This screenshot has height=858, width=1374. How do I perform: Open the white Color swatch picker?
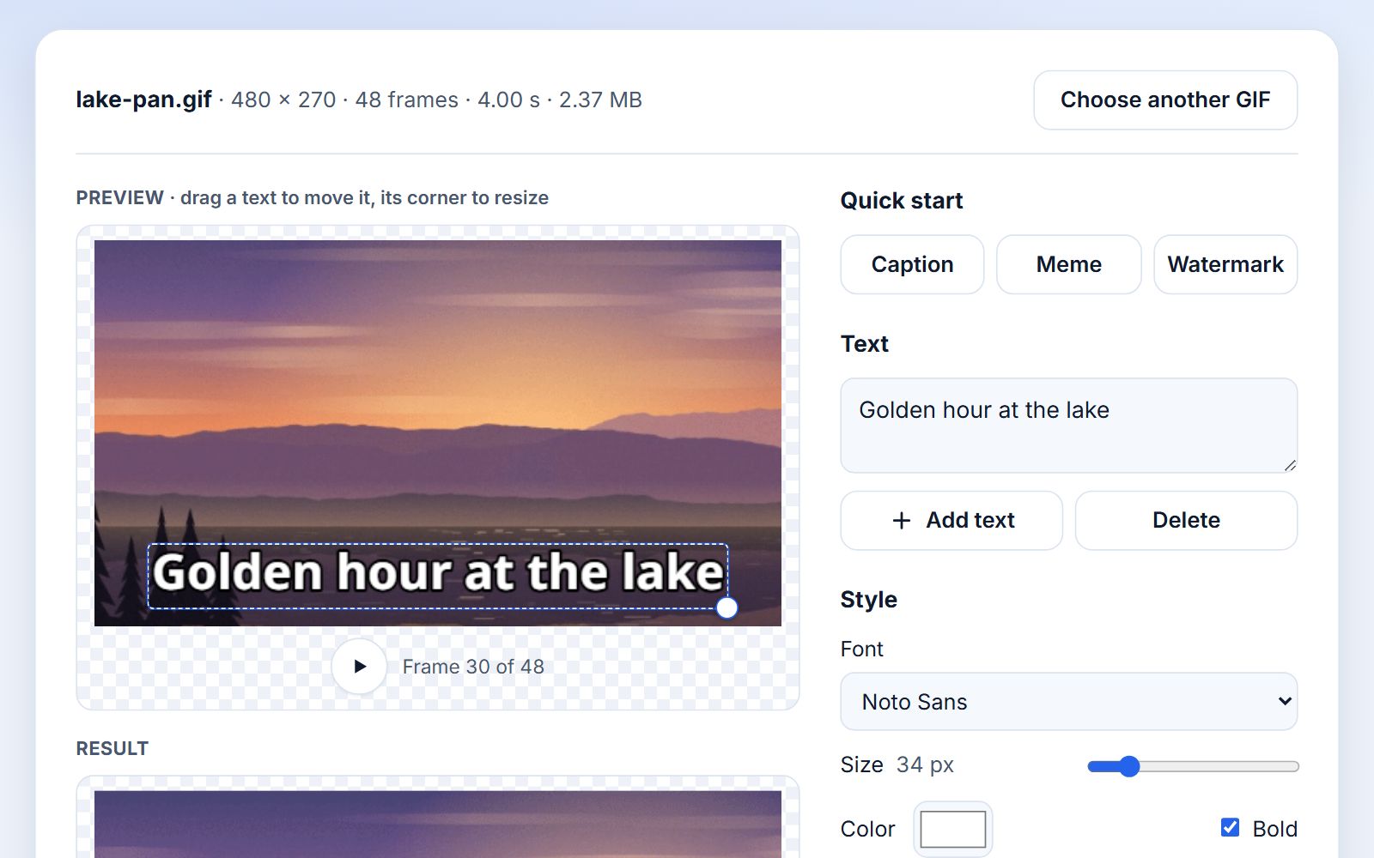tap(952, 829)
